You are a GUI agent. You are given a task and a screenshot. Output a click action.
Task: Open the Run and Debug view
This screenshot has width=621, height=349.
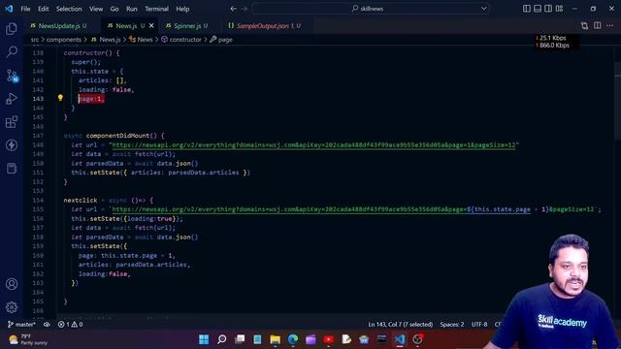pyautogui.click(x=12, y=99)
